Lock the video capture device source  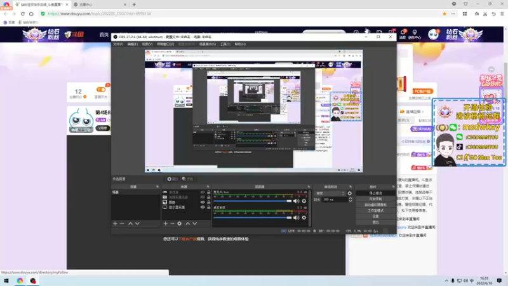209,197
